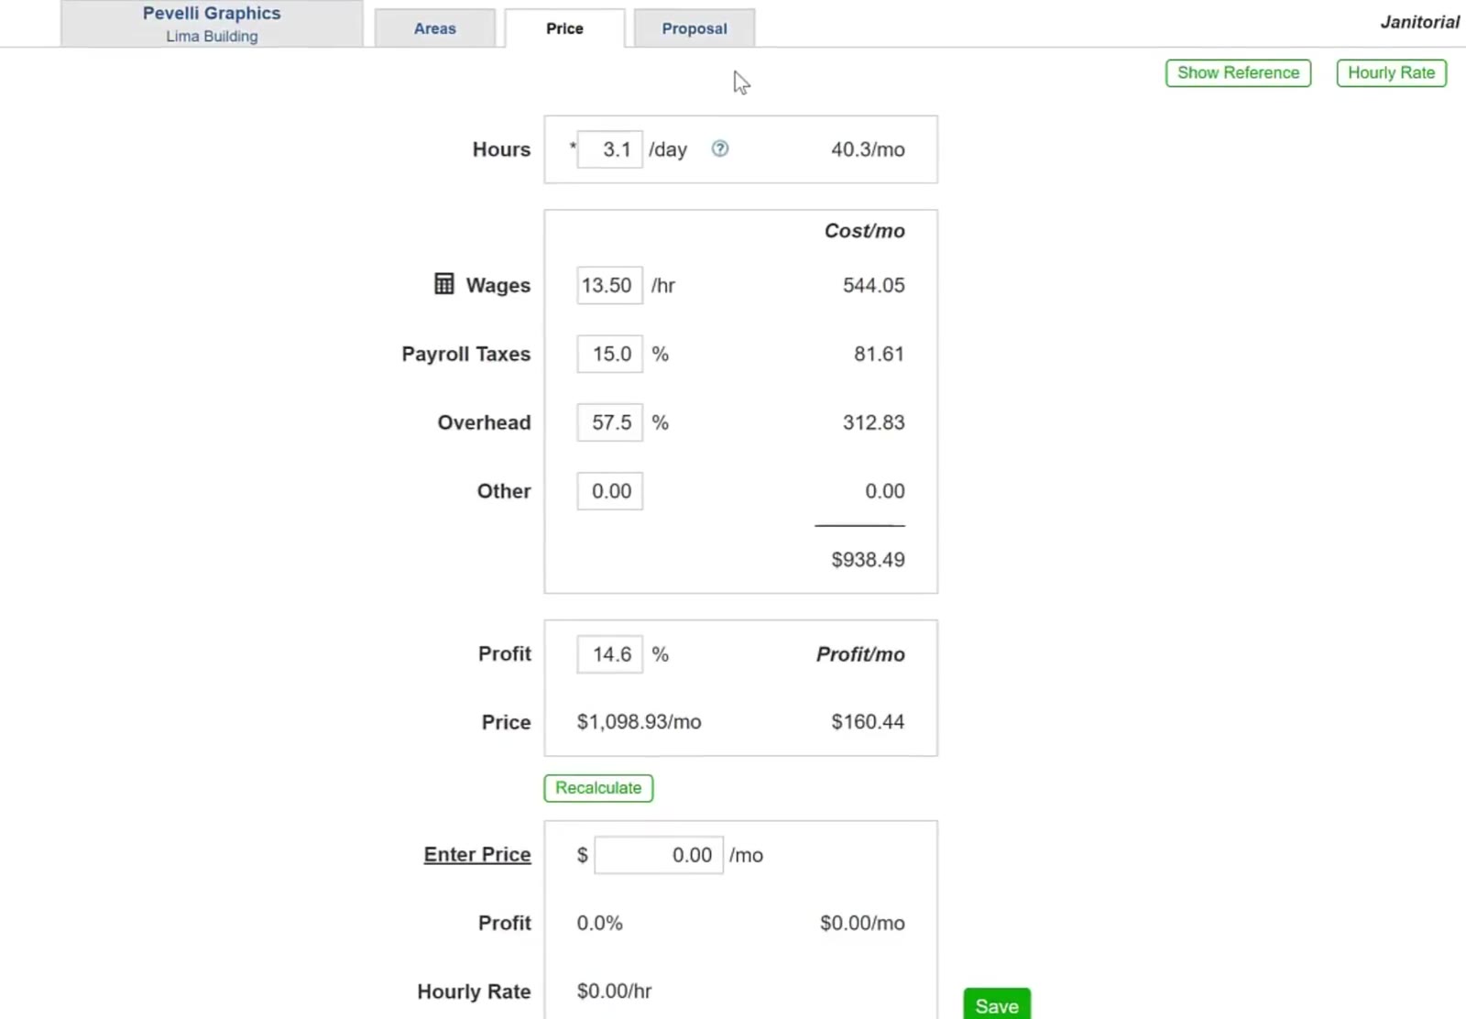Screen dimensions: 1466x1019
Task: Select the Price tab
Action: coord(564,28)
